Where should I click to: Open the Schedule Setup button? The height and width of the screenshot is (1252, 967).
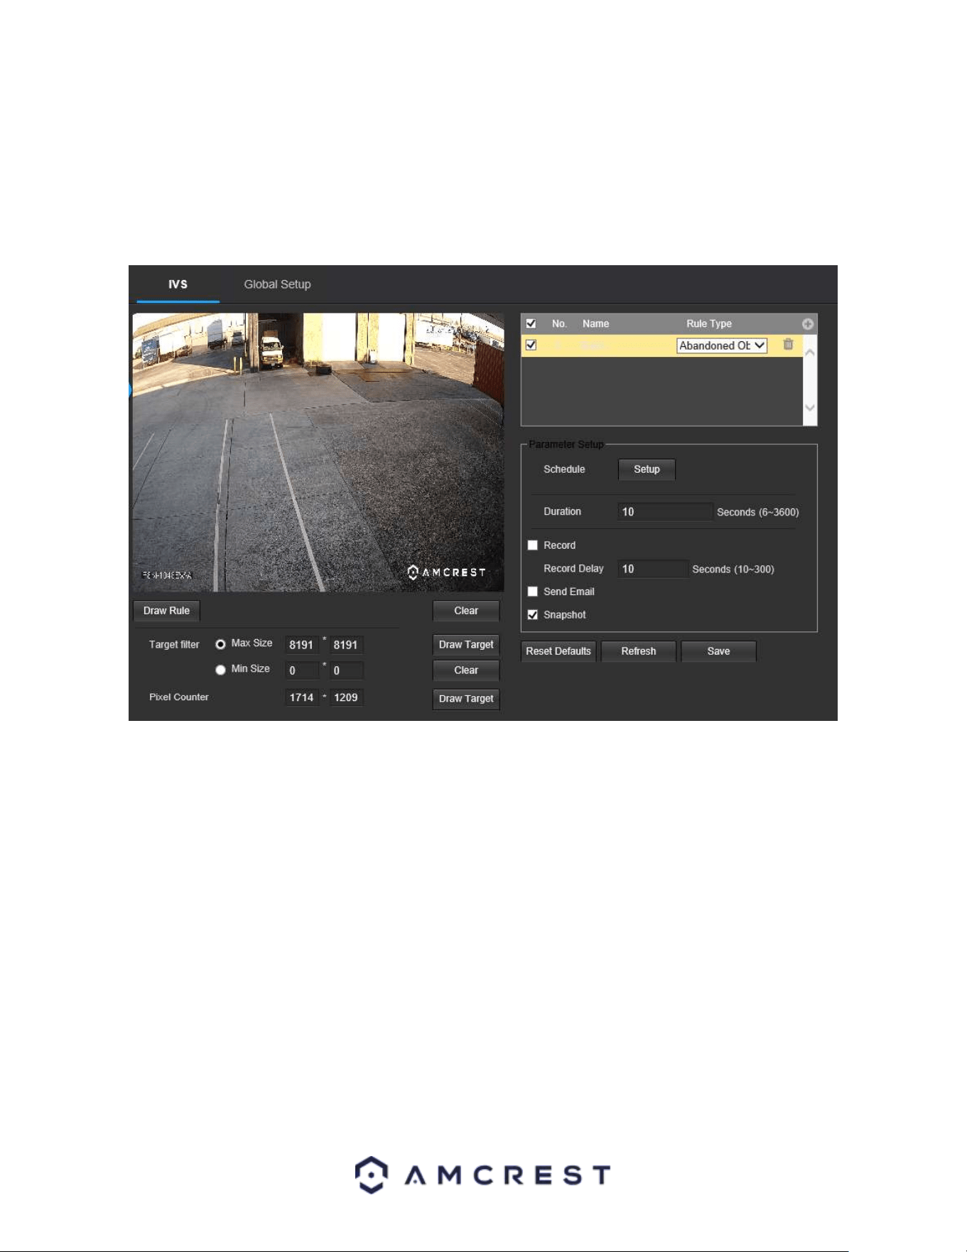[647, 469]
